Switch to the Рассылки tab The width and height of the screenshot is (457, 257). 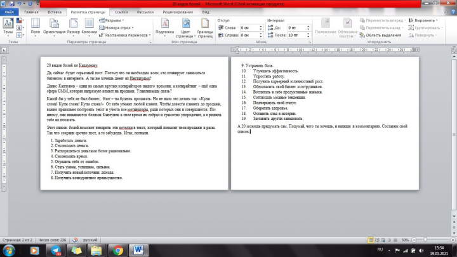145,12
